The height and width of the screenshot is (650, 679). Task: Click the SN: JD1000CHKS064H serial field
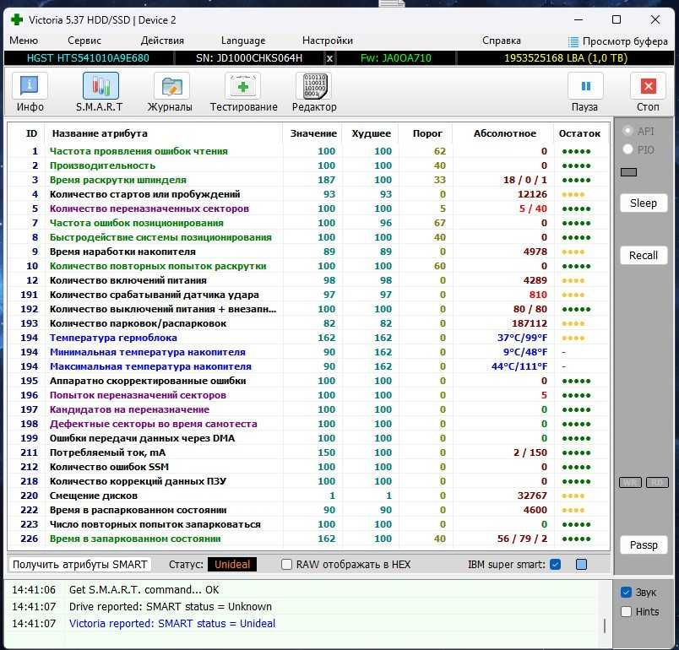[249, 58]
